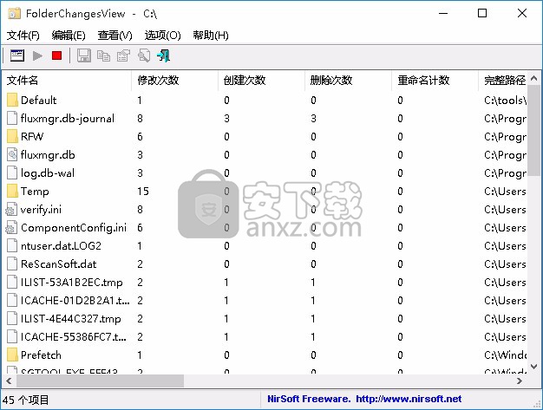The image size is (543, 410).
Task: Click the ICACHE-01D2B2A1 file icon
Action: (x=12, y=300)
